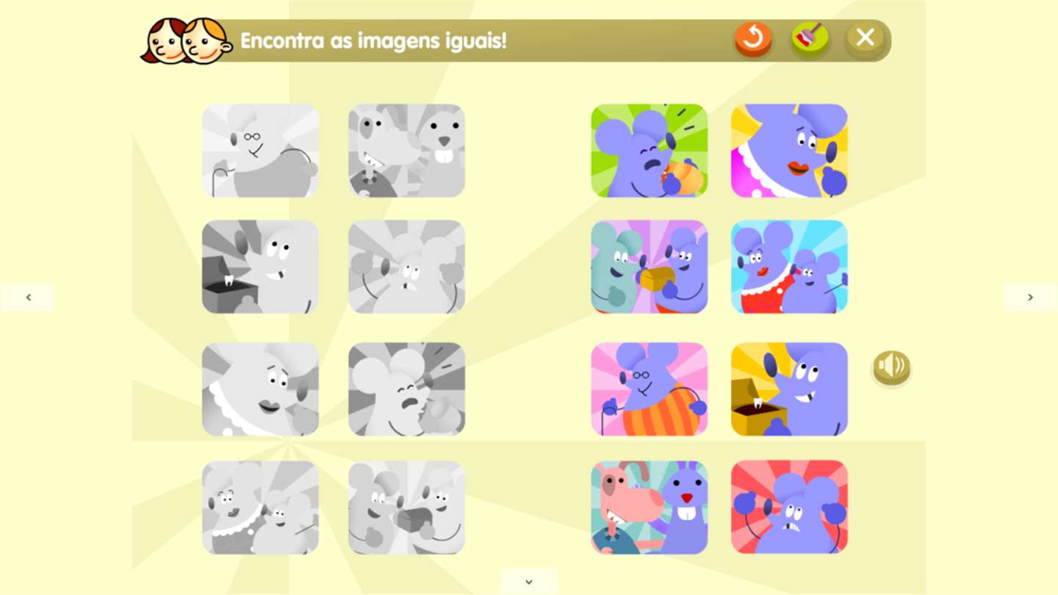
Task: Pick colored grandpa mouse in striped orange shirt
Action: click(649, 389)
